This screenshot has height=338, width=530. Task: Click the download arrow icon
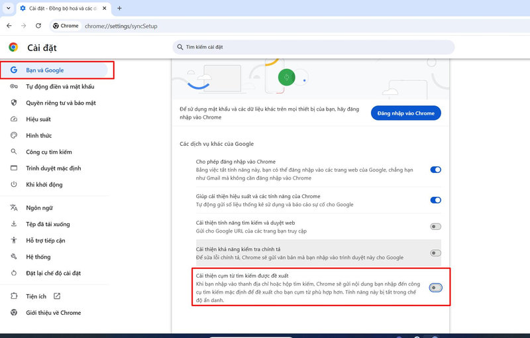point(14,224)
